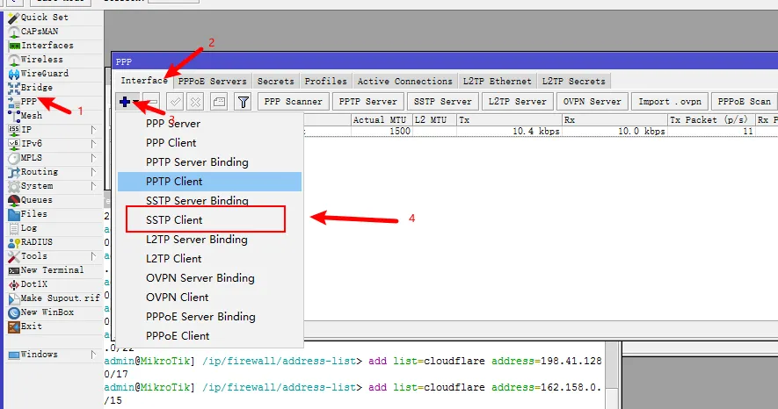Click the disable cross button
Viewport: 778px width, 409px height.
tap(195, 102)
